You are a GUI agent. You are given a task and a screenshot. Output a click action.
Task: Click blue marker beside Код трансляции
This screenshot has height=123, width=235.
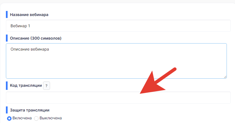coord(7,86)
